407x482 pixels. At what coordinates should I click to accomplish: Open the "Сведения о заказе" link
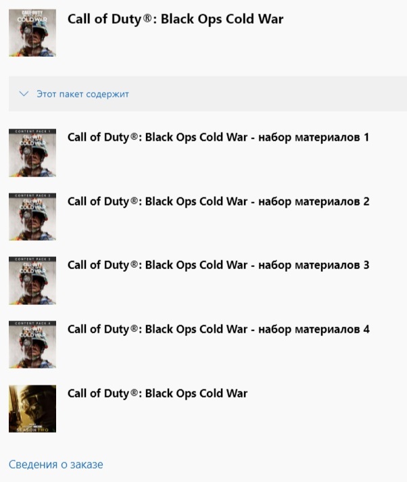[x=56, y=464]
